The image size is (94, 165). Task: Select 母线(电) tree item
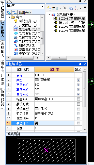[25, 45]
